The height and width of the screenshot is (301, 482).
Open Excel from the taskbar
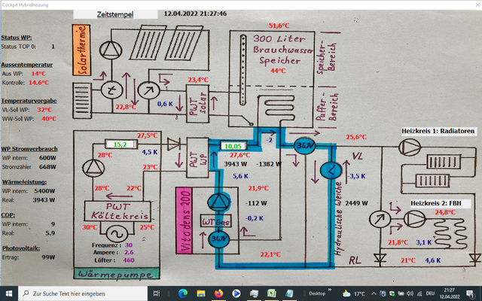click(271, 293)
